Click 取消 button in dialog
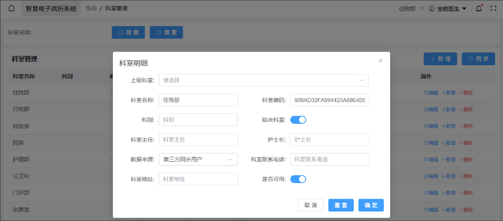This screenshot has height=221, width=503. coord(311,205)
